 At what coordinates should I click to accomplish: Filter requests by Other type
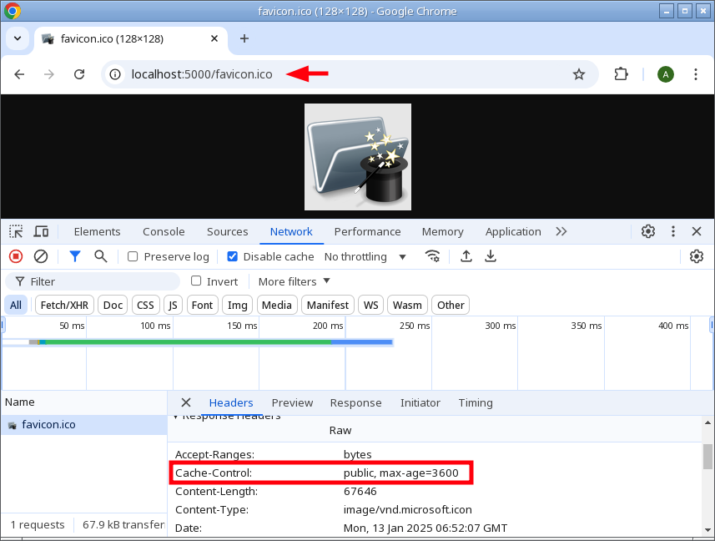pos(451,306)
